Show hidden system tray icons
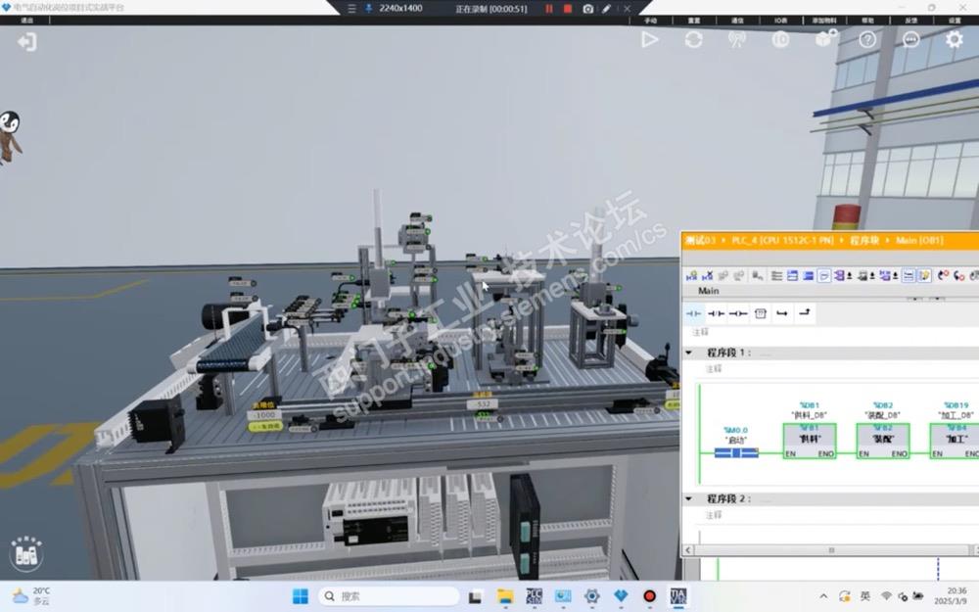This screenshot has height=612, width=979. [823, 596]
